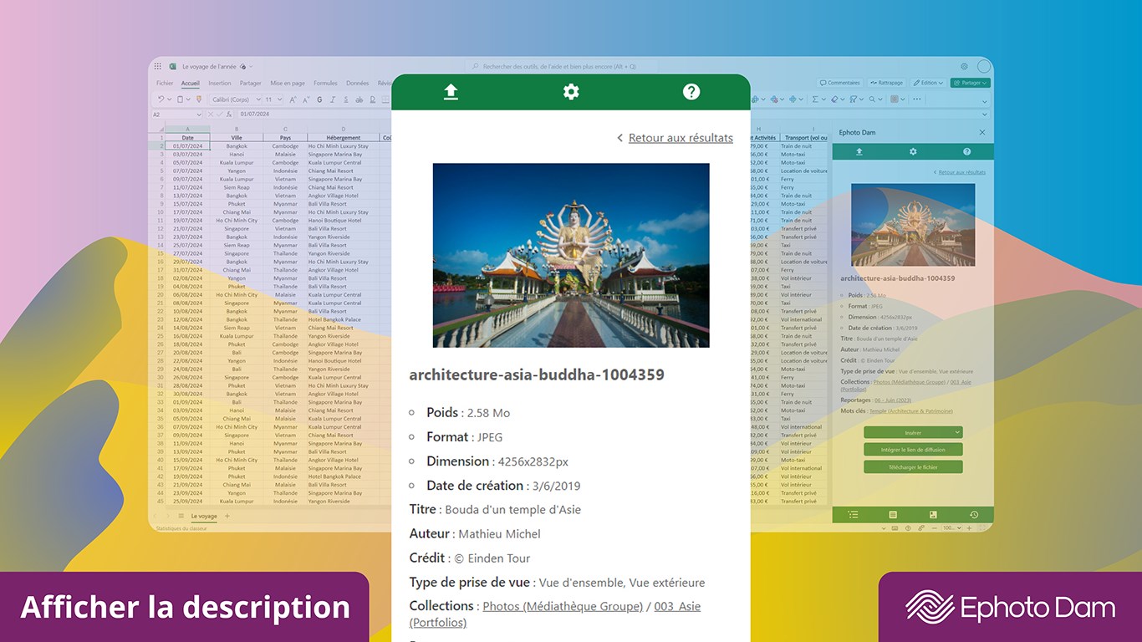
Task: Open the three-dots More options in Excel toolbar
Action: [917, 99]
